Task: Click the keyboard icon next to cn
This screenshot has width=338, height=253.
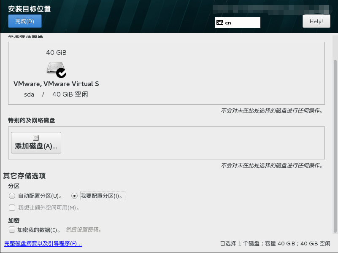Action: [x=220, y=22]
